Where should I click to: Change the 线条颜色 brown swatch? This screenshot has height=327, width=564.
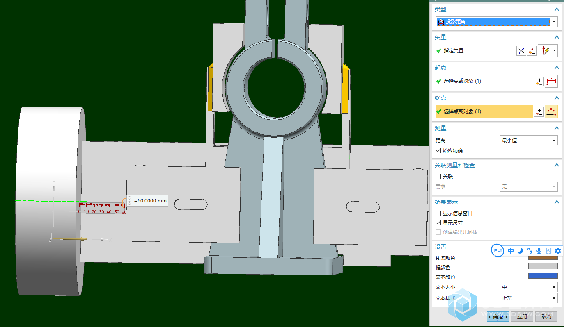tap(543, 258)
